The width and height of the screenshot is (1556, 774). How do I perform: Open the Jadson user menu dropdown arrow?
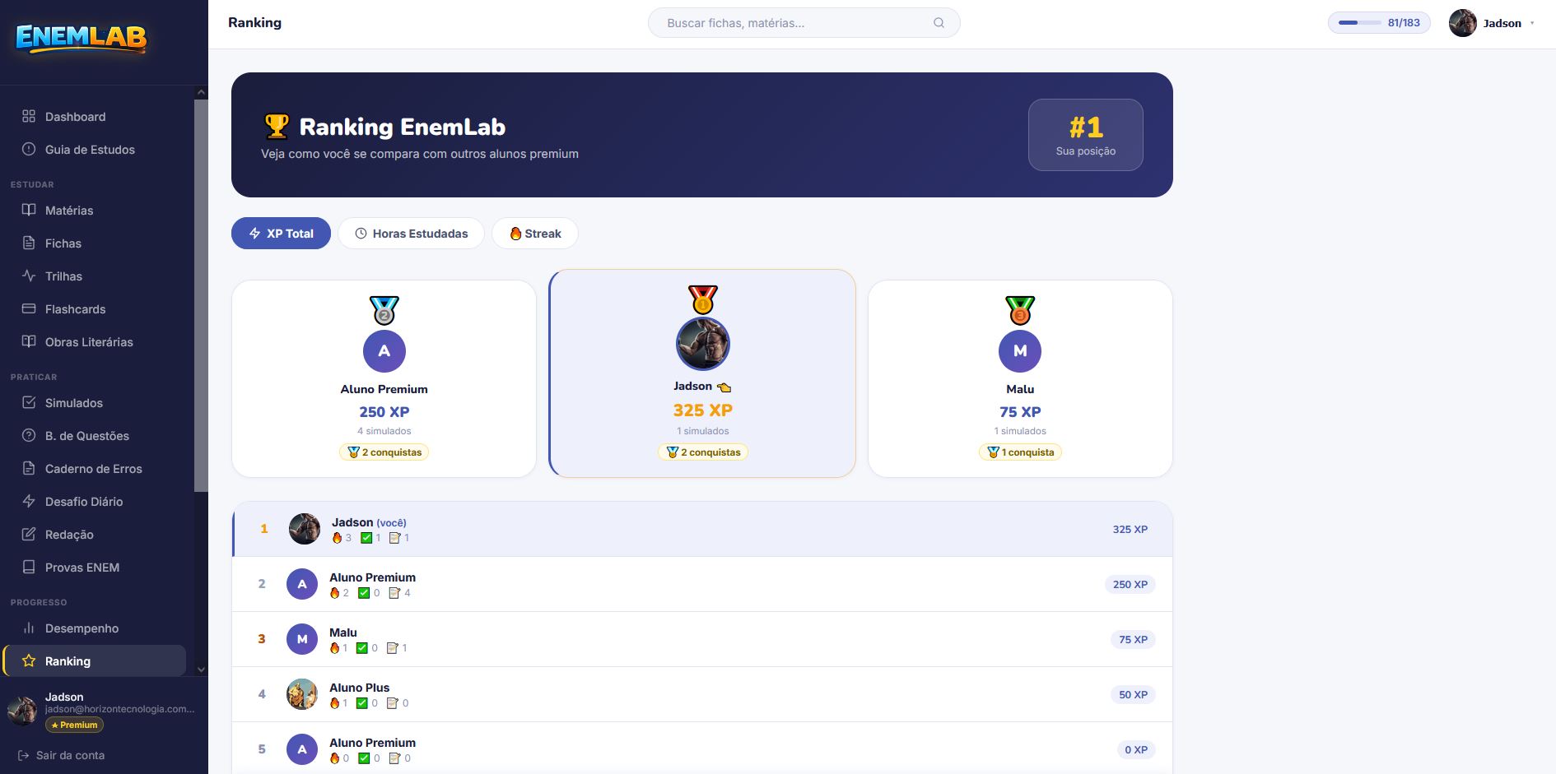(x=1532, y=23)
